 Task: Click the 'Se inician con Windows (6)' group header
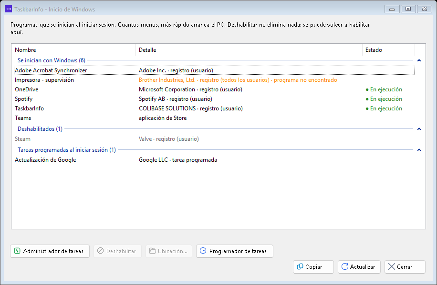51,60
